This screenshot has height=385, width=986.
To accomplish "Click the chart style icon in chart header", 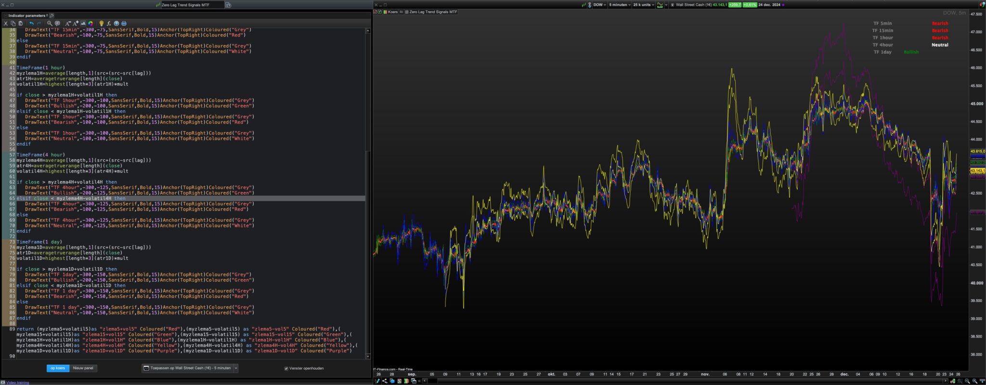I will point(660,5).
